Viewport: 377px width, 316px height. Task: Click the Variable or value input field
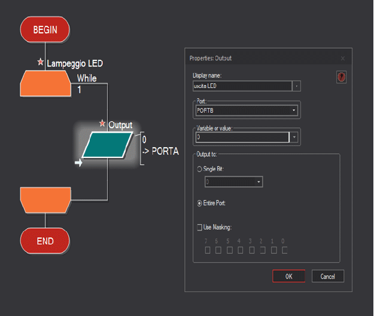242,137
